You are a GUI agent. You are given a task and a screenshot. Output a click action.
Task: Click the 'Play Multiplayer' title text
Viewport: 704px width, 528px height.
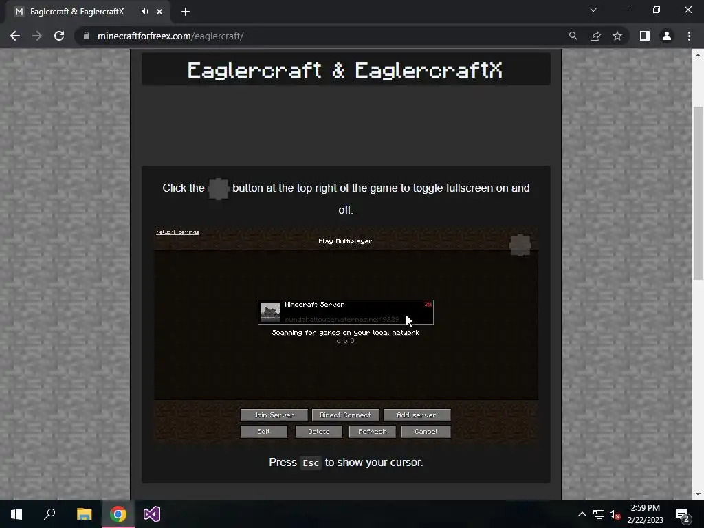(x=345, y=241)
